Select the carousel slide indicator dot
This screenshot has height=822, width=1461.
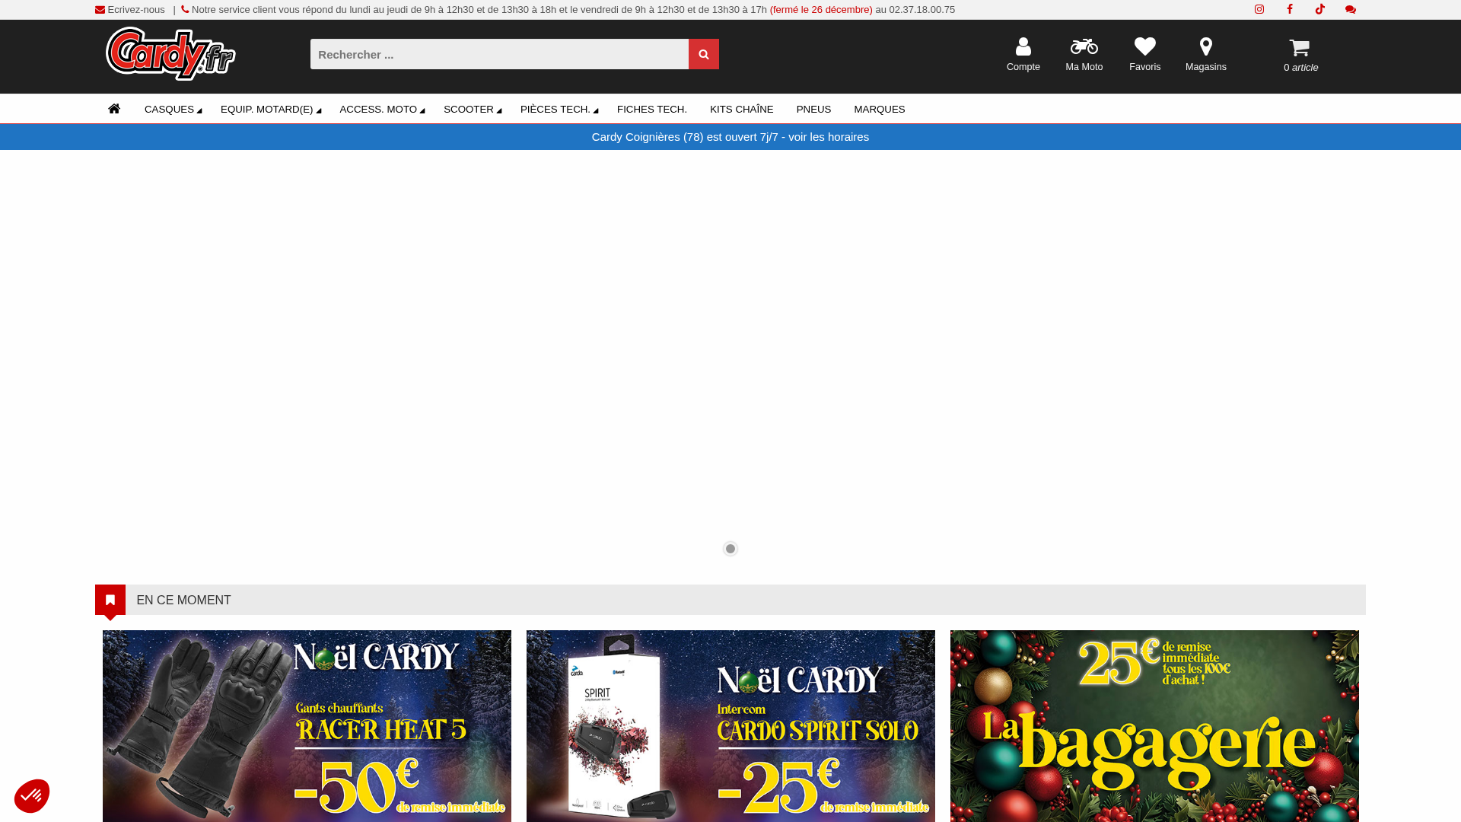730,549
